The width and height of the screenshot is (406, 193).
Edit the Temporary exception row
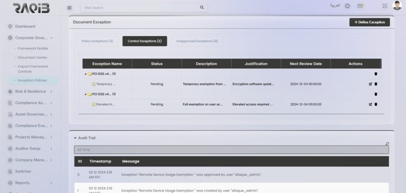click(370, 84)
